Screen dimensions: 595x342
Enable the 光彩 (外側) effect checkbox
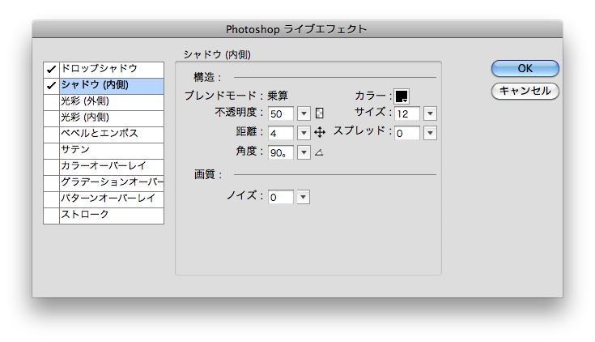51,101
